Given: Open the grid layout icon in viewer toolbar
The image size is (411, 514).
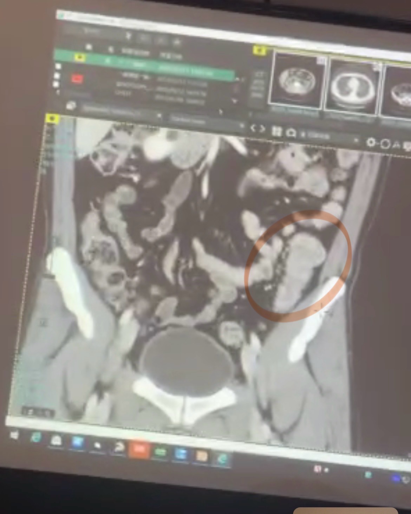Looking at the screenshot, I should [276, 131].
